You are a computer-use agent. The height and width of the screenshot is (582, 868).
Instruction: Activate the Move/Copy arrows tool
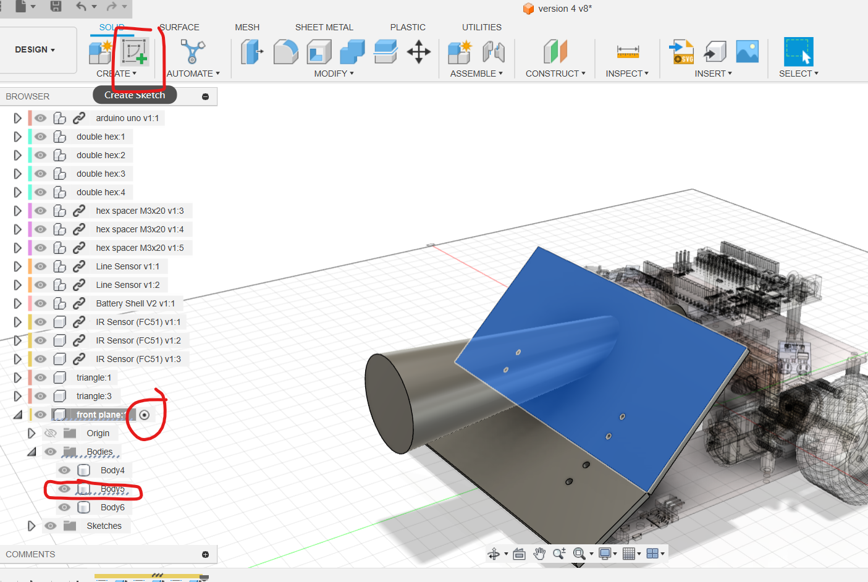419,52
